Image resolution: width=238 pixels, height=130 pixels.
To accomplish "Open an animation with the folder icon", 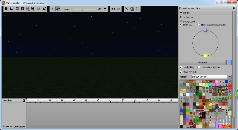I will (x=12, y=9).
